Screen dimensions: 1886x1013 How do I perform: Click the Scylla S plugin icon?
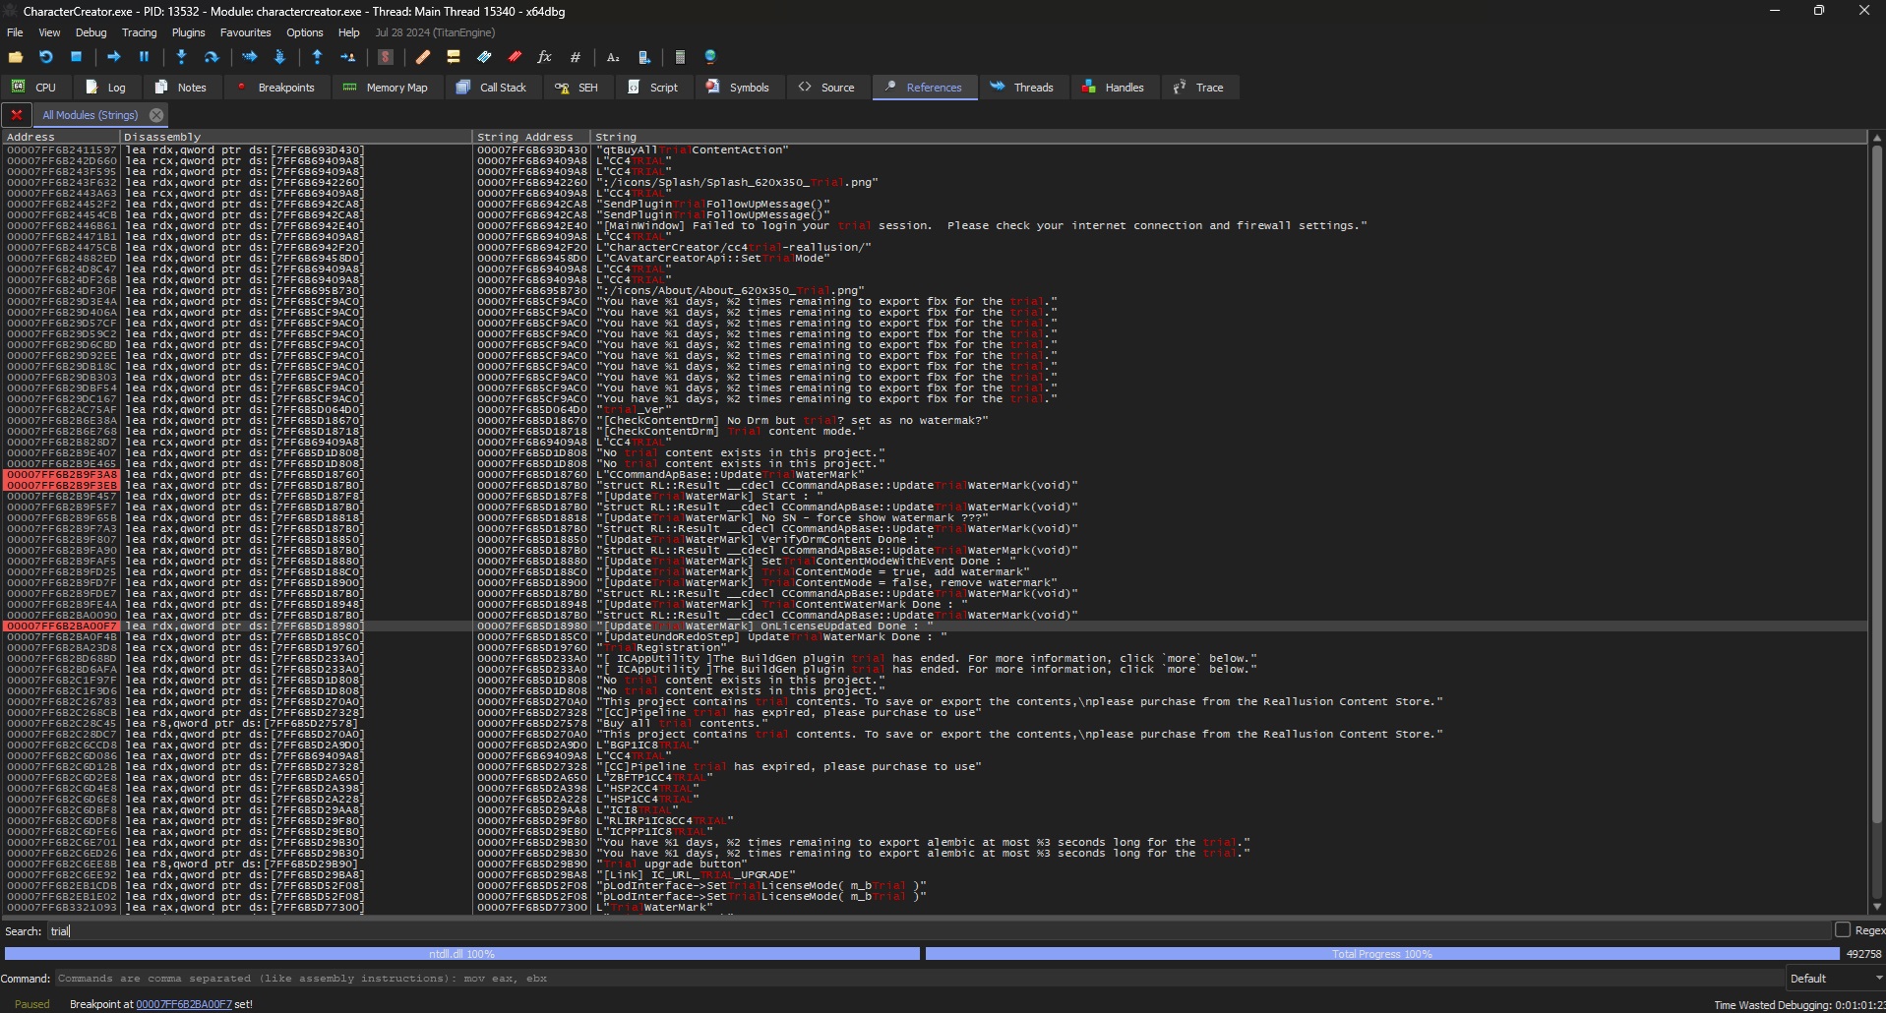click(386, 57)
